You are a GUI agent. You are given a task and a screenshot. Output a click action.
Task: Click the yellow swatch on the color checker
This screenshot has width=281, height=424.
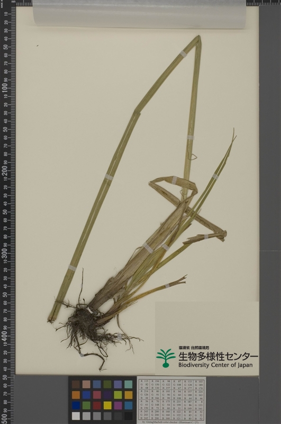point(107,405)
